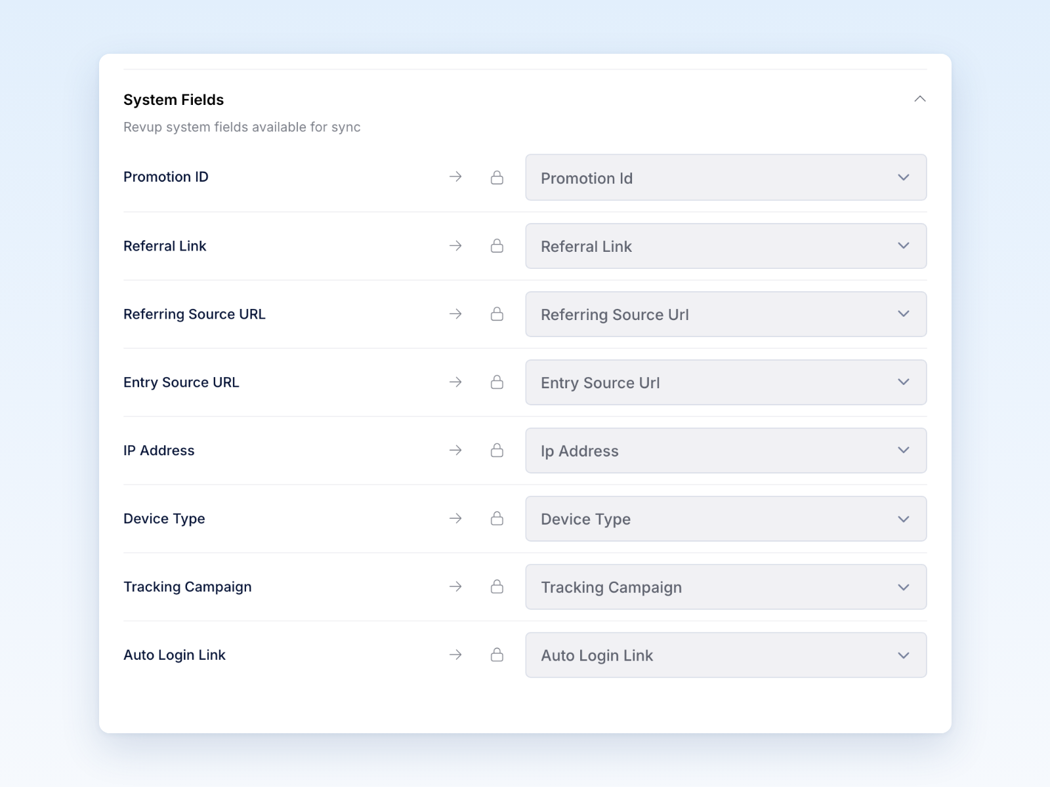Click the IP Address field label

pos(159,451)
